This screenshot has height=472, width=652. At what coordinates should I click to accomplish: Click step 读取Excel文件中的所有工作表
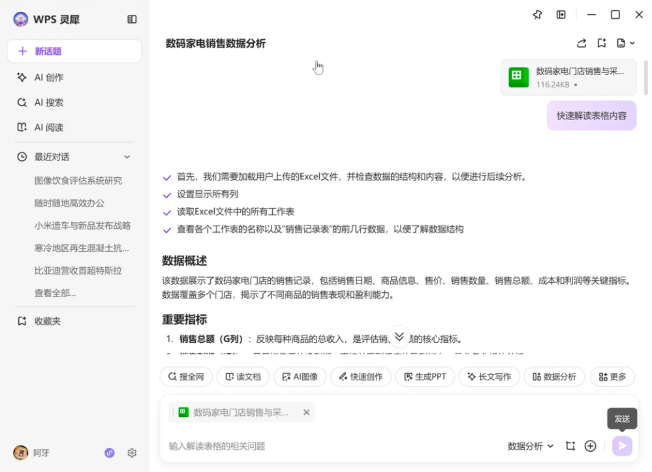coord(236,211)
